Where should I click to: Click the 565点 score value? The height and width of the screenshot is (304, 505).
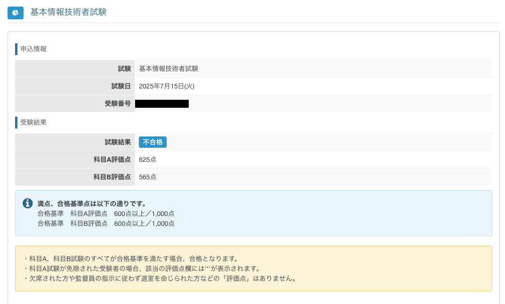pos(147,177)
